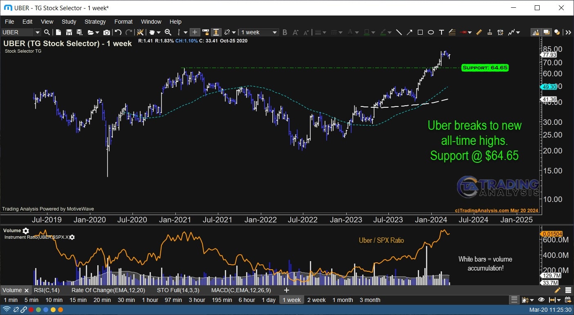The image size is (574, 315).
Task: Open the Study menu
Action: (x=69, y=22)
